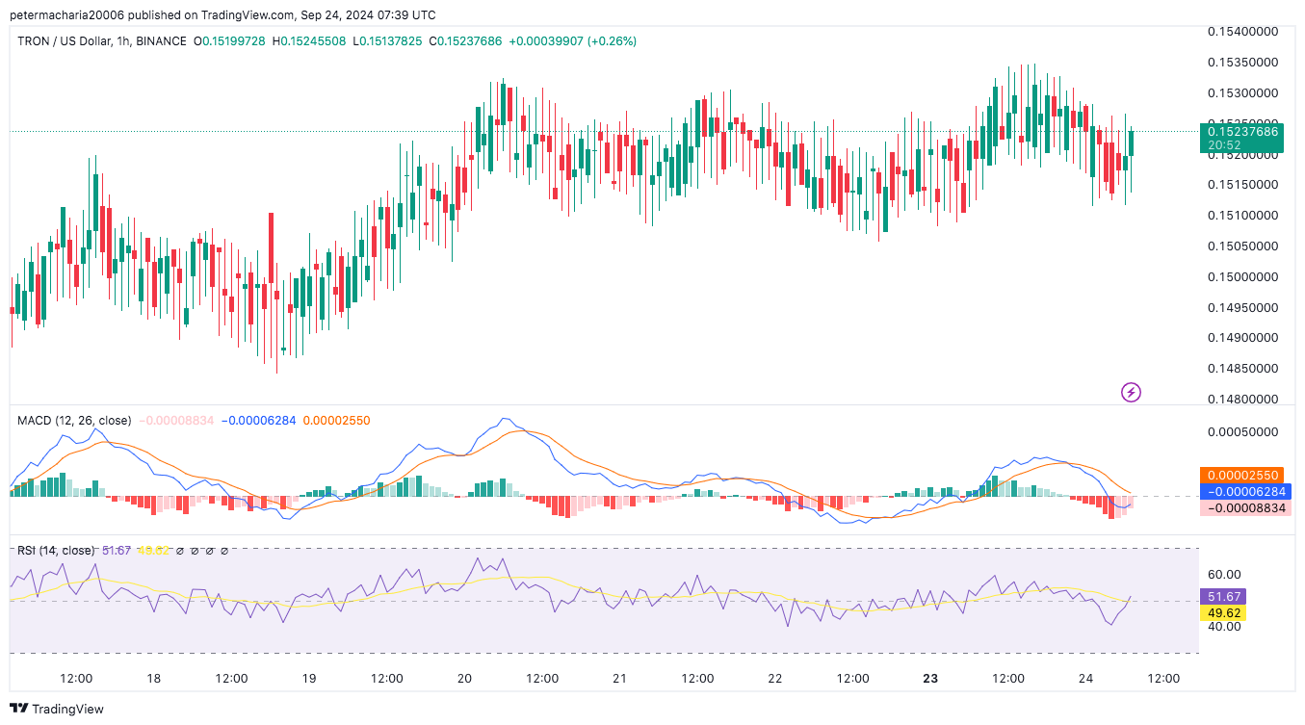Click the close value C0.15237686 in header
The height and width of the screenshot is (725, 1305).
tap(464, 41)
